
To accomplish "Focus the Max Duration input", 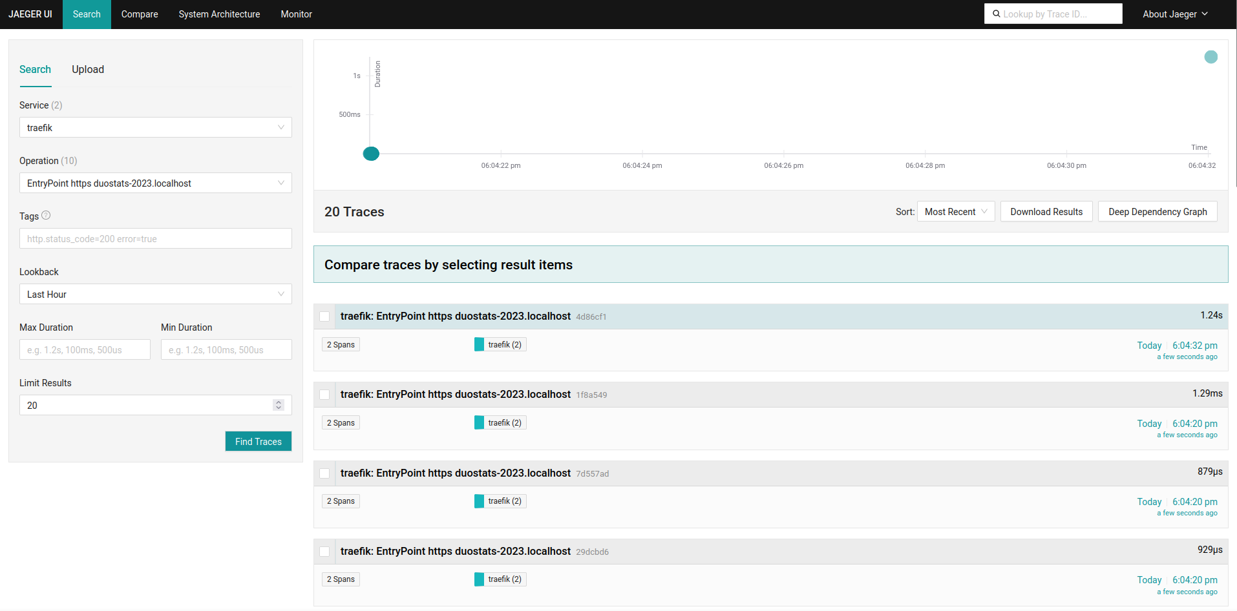I will pos(85,349).
